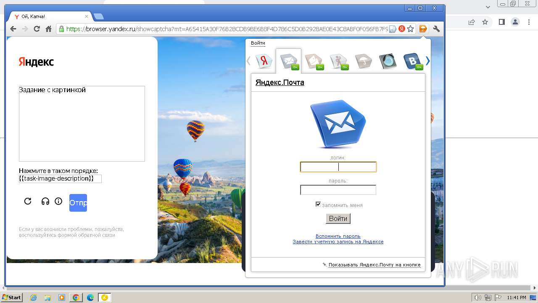This screenshot has width=538, height=303.
Task: Click the captcha image task area
Action: pos(82,124)
